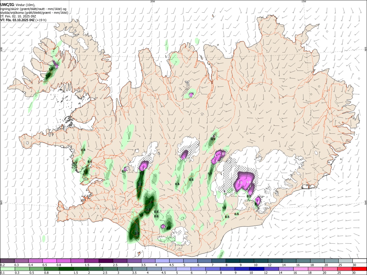
Task: Click the '2.8' precipitation value on the south coast
Action: point(137,234)
